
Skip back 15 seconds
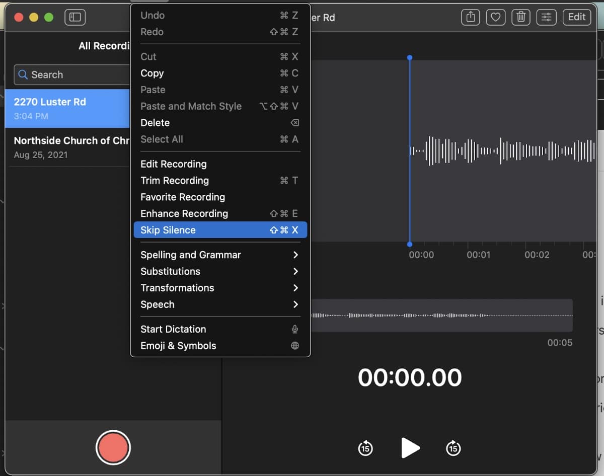pyautogui.click(x=365, y=448)
